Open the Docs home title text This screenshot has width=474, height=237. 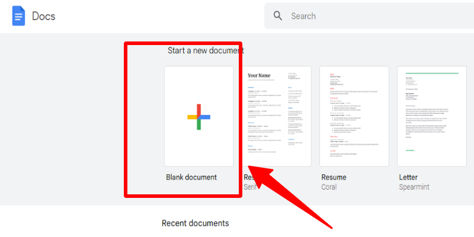[x=43, y=16]
